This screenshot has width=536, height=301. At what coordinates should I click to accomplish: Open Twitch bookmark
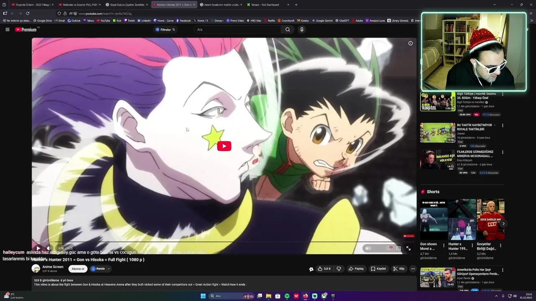pyautogui.click(x=129, y=20)
